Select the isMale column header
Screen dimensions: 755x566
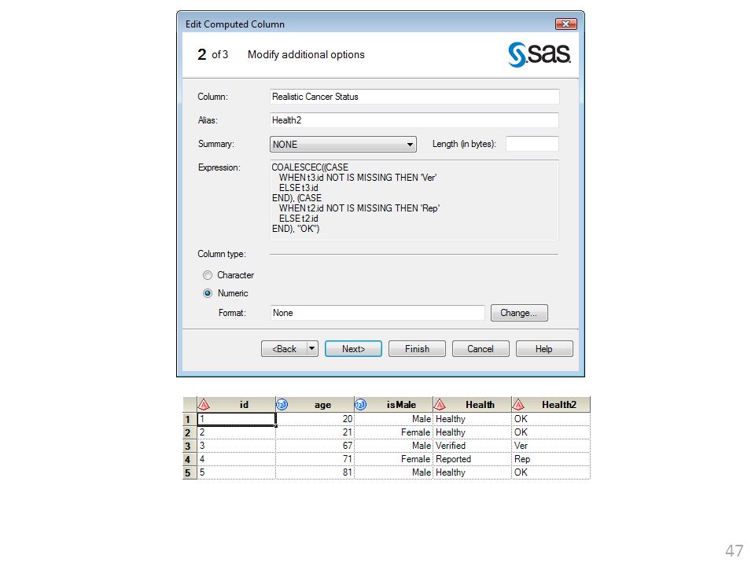(393, 405)
